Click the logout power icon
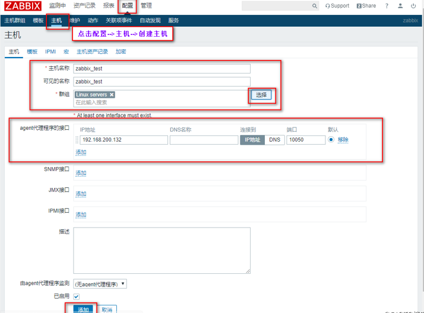The width and height of the screenshot is (424, 313). point(413,6)
